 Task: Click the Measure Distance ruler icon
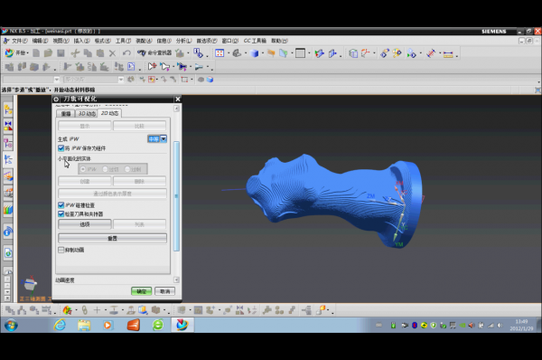click(x=448, y=54)
